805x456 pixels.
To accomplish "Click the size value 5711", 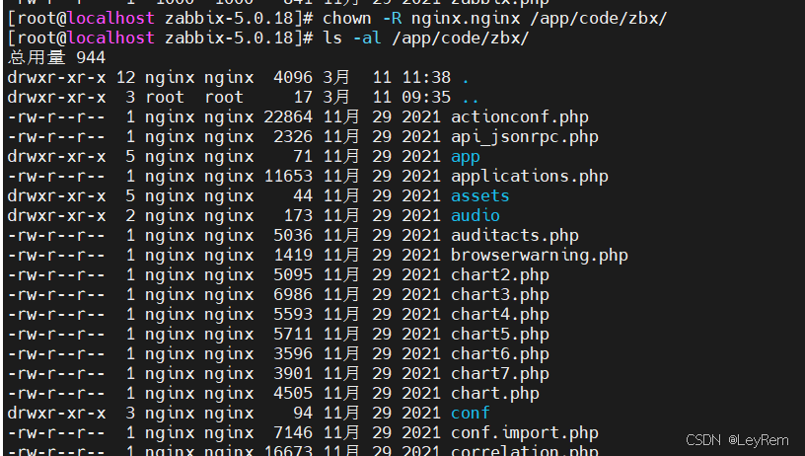I will point(293,335).
